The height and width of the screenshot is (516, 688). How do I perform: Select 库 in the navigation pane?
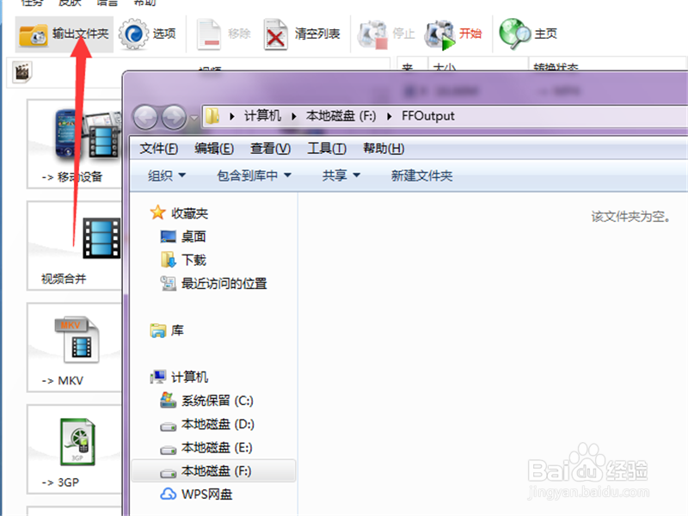[x=167, y=330]
